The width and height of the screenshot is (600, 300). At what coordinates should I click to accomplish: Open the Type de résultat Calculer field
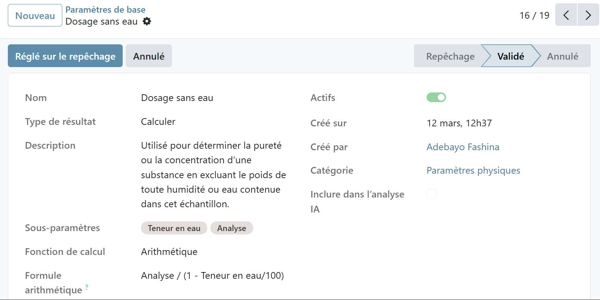coord(158,121)
